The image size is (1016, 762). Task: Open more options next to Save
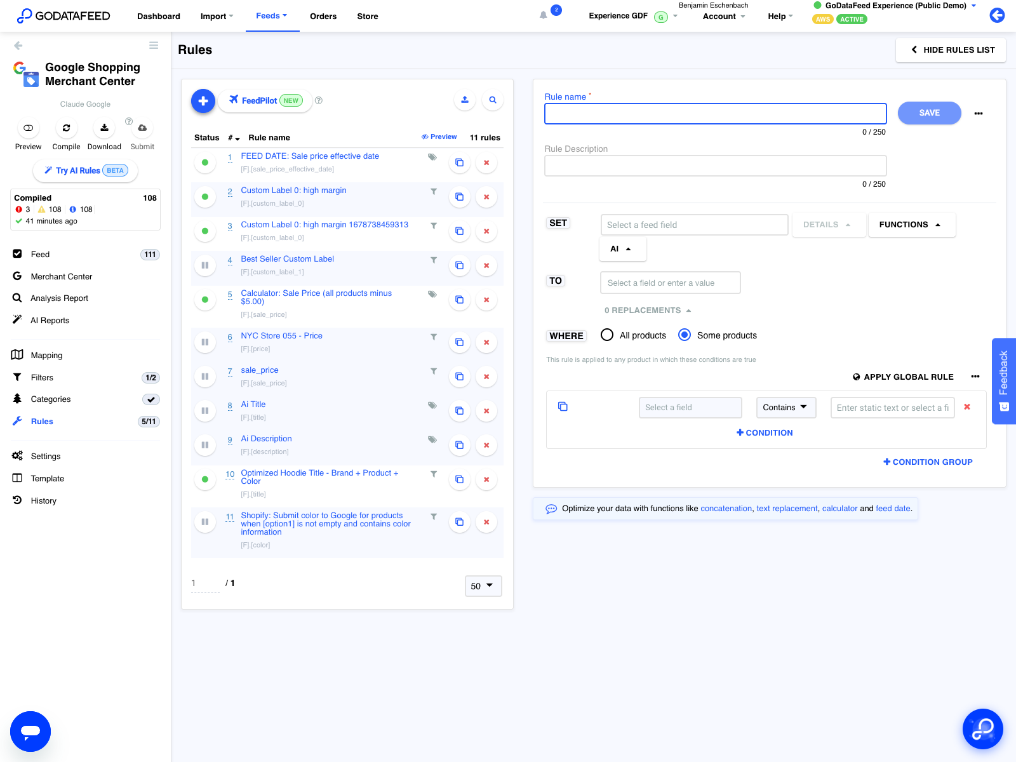coord(979,113)
